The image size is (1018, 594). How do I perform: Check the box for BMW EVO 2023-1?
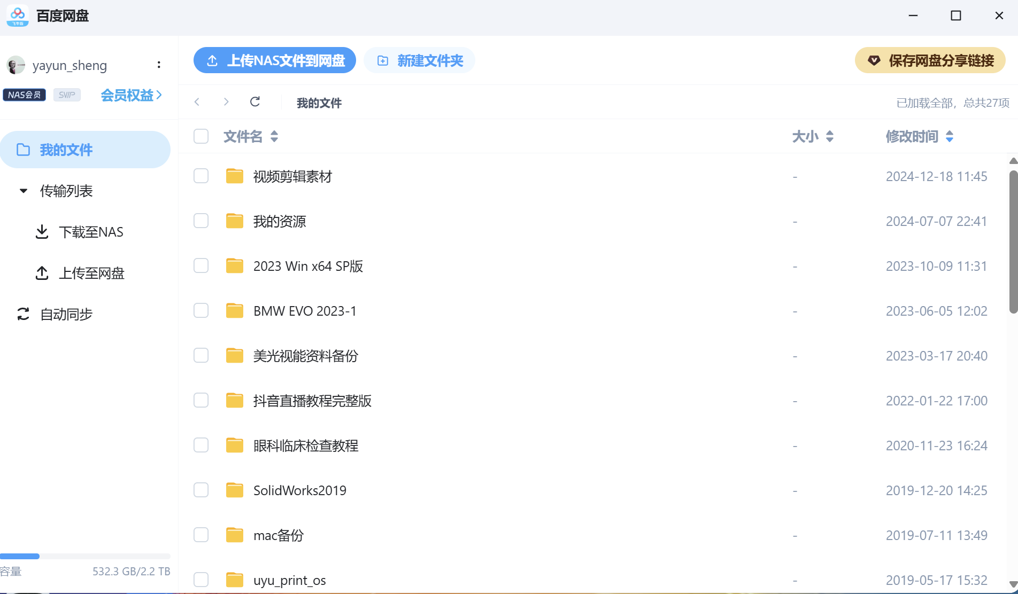pos(201,310)
